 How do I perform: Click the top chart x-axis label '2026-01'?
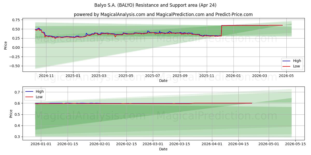(234, 76)
